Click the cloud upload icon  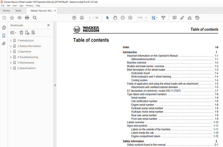tap(19, 18)
